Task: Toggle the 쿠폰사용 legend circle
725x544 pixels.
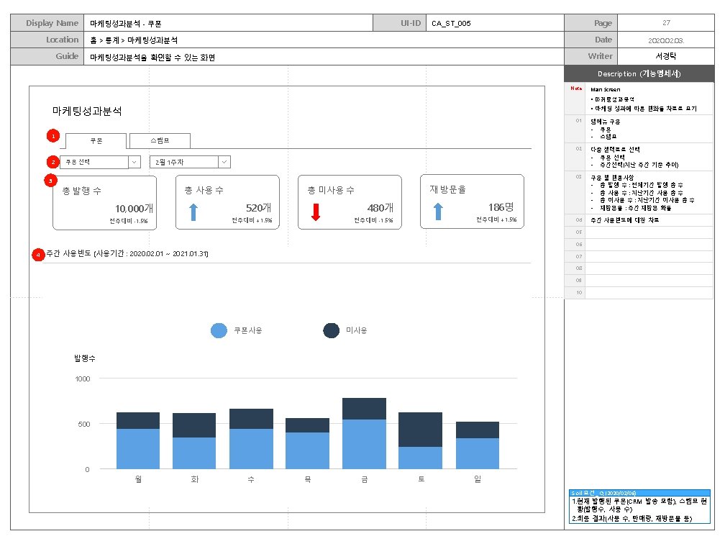Action: tap(219, 330)
